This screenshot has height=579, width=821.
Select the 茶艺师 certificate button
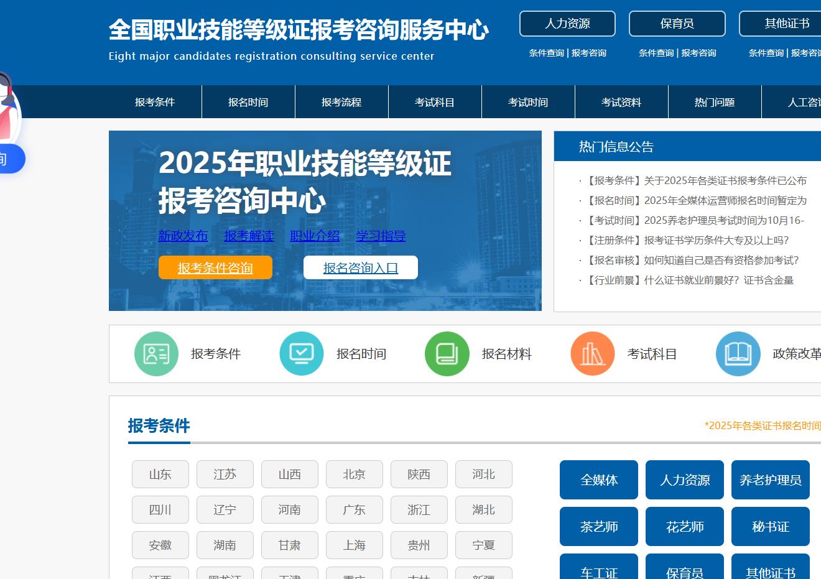coord(599,527)
